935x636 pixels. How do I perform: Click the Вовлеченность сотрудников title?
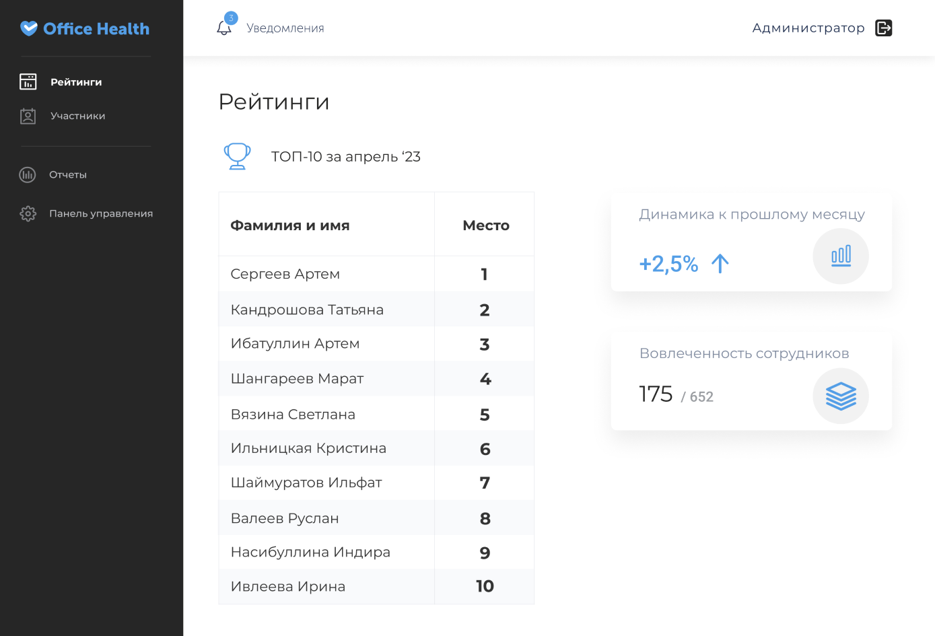click(744, 354)
